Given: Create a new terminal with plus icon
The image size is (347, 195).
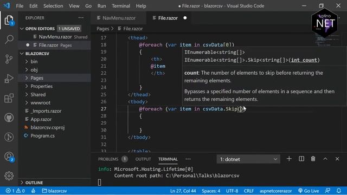Looking at the screenshot, I should click(x=289, y=159).
